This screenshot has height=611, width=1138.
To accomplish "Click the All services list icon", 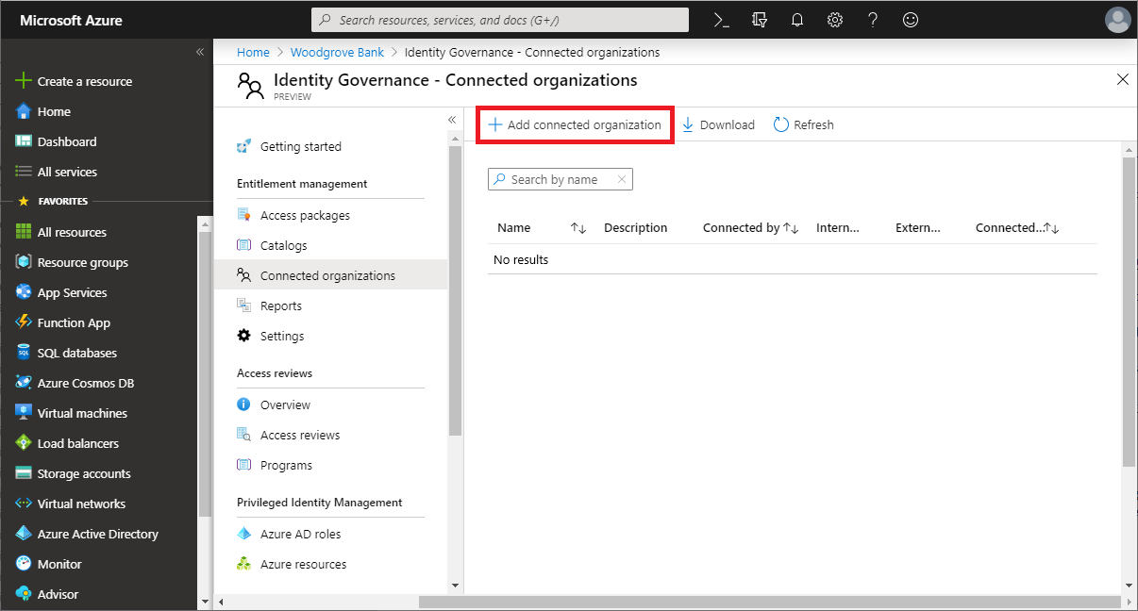I will click(x=24, y=172).
